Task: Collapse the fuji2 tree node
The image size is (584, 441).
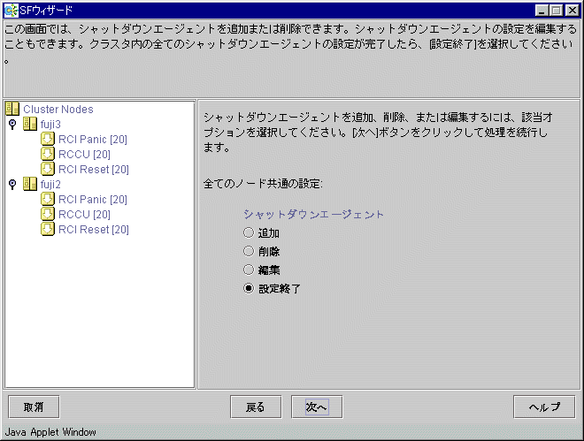Action: tap(12, 184)
